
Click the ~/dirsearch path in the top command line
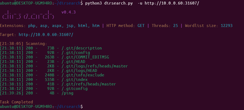click(67, 3)
